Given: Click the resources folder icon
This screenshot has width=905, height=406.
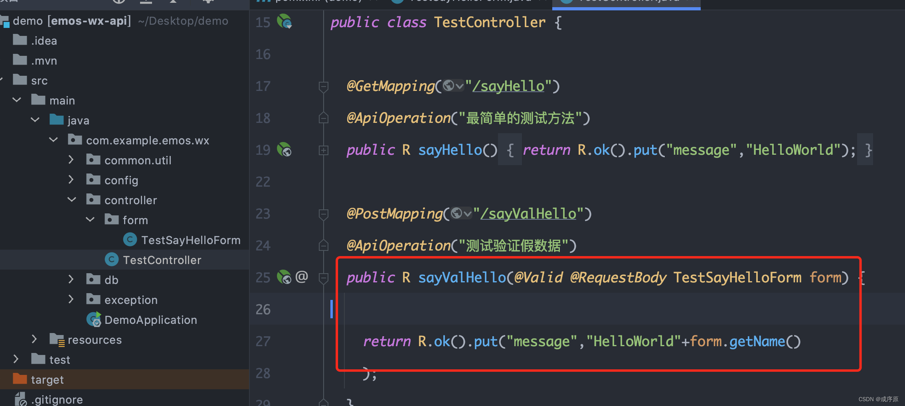Looking at the screenshot, I should pos(57,339).
